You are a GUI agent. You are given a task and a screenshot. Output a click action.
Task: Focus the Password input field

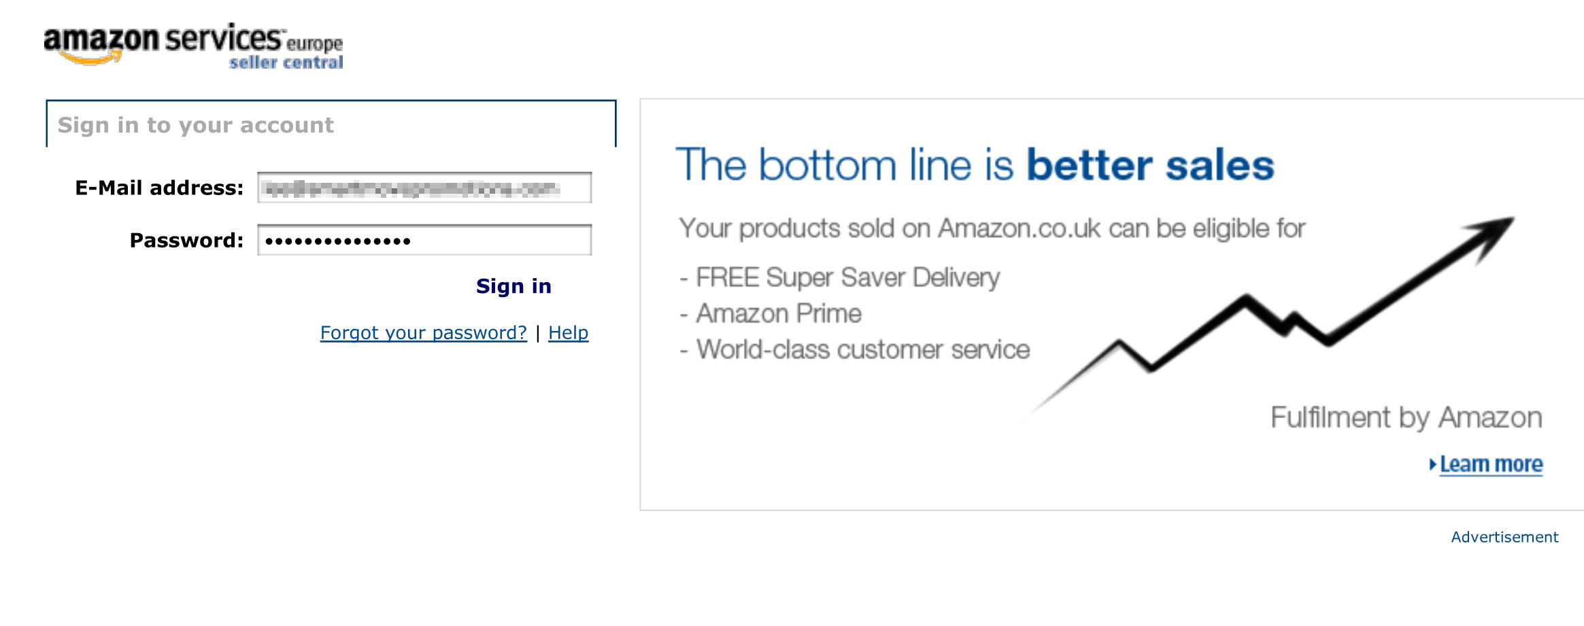click(424, 241)
